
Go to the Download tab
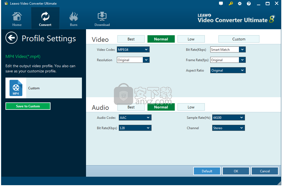point(102,19)
